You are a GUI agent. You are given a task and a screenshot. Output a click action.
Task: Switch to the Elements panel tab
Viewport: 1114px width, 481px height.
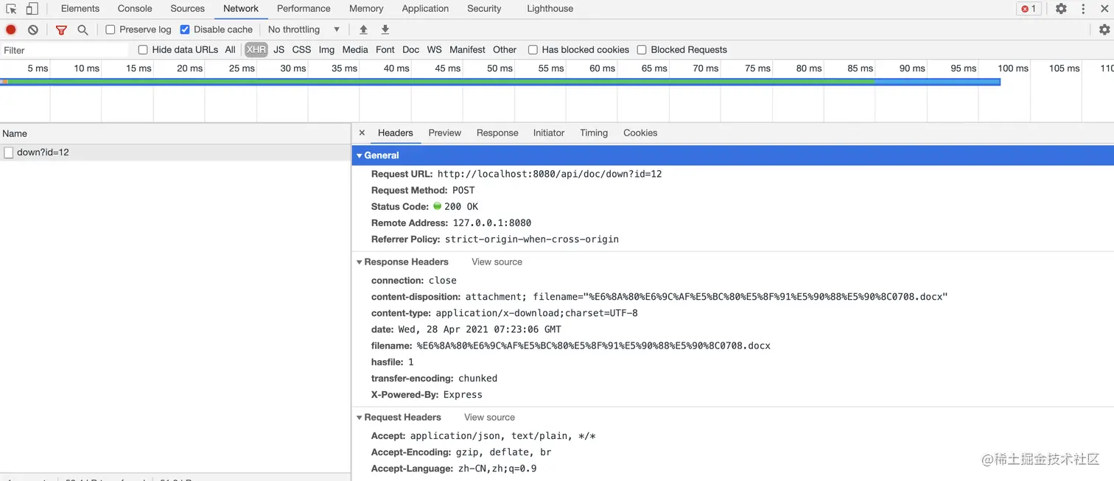pos(80,9)
